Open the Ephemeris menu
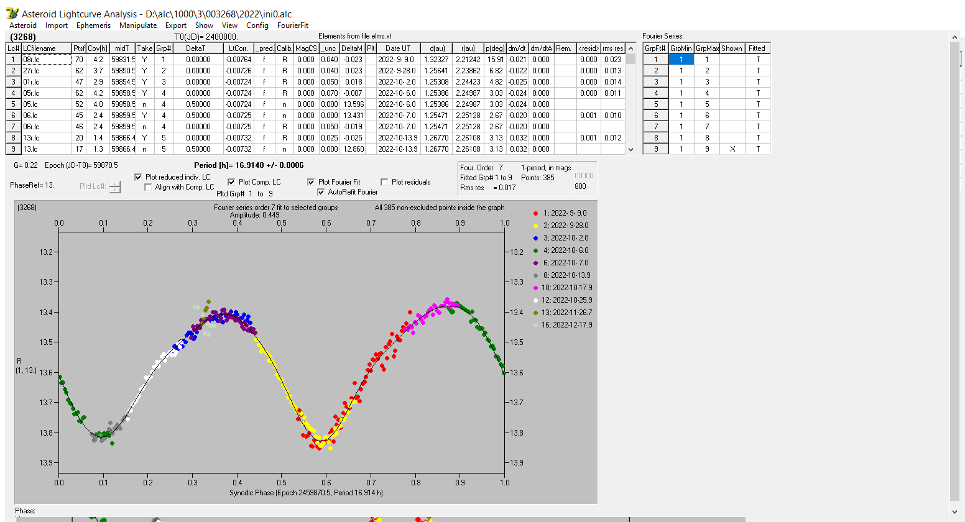This screenshot has width=965, height=522. coord(93,25)
